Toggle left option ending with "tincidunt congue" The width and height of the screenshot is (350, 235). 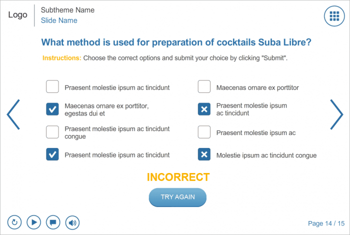click(52, 132)
